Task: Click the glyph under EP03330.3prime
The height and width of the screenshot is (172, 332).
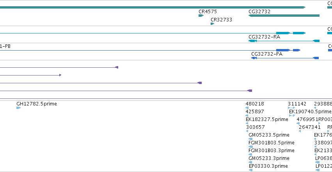Action: 251,170
